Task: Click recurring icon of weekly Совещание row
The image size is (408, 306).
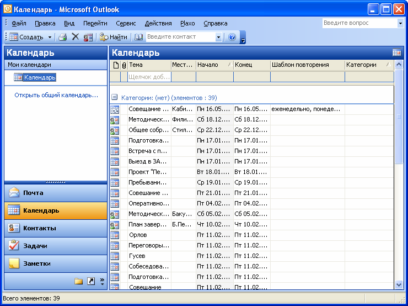Action: coord(115,109)
